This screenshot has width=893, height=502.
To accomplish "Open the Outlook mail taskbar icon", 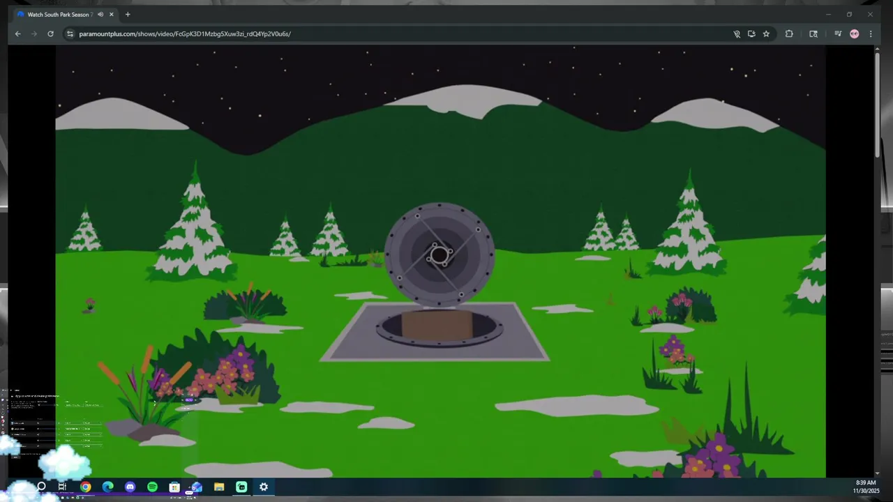I will [197, 487].
